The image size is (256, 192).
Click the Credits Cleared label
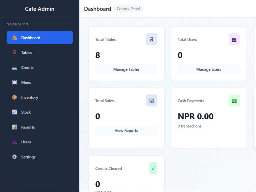pyautogui.click(x=109, y=168)
